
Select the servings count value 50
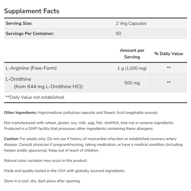(x=118, y=34)
